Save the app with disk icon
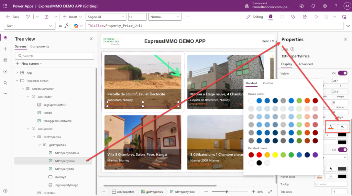This screenshot has height=196, width=352. point(327,17)
